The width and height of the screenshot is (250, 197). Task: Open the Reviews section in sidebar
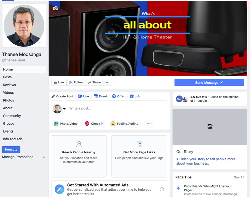tap(9, 85)
